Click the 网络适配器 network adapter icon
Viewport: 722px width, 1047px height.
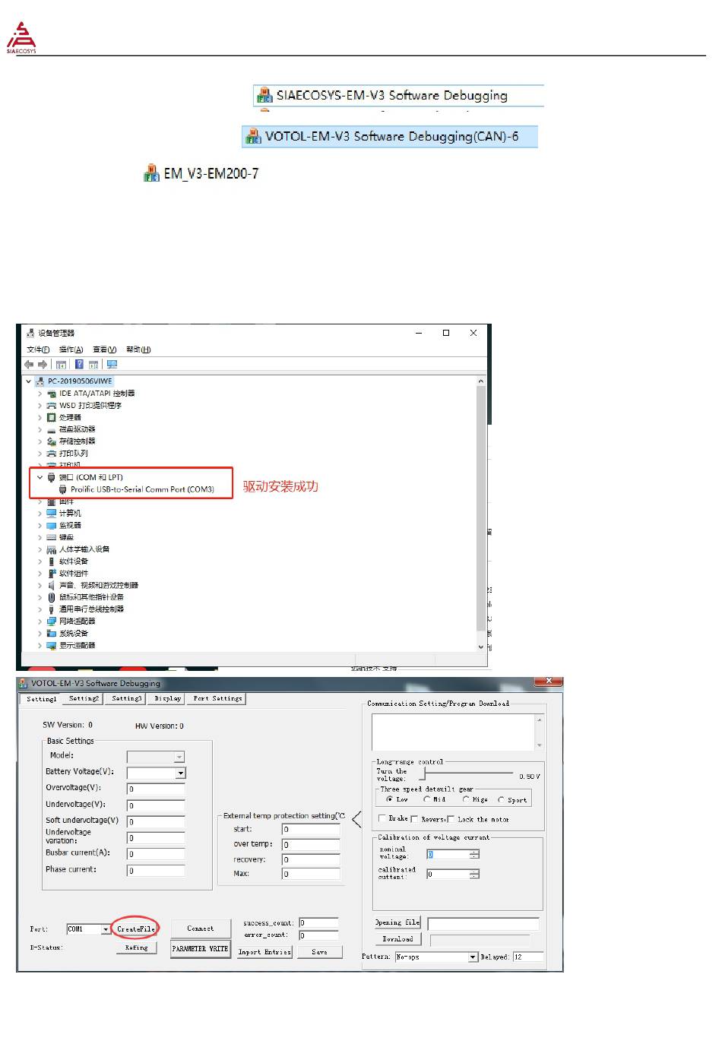pyautogui.click(x=52, y=622)
